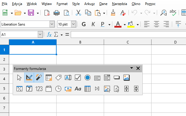Insert a formatted field percent icon
Screen dimensions: 186x116
[x=19, y=89]
